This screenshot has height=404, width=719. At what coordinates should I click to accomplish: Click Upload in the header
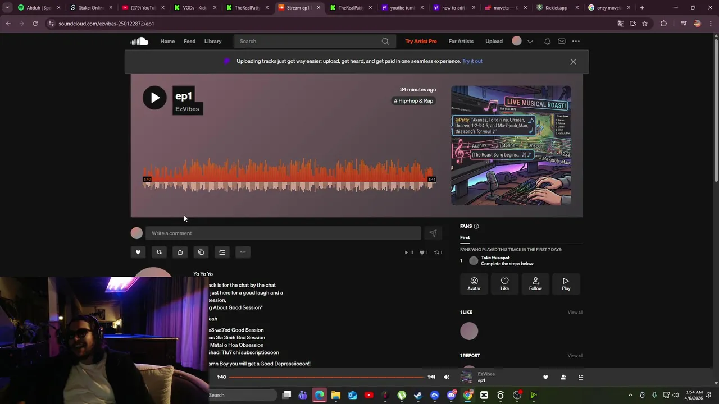coord(494,41)
